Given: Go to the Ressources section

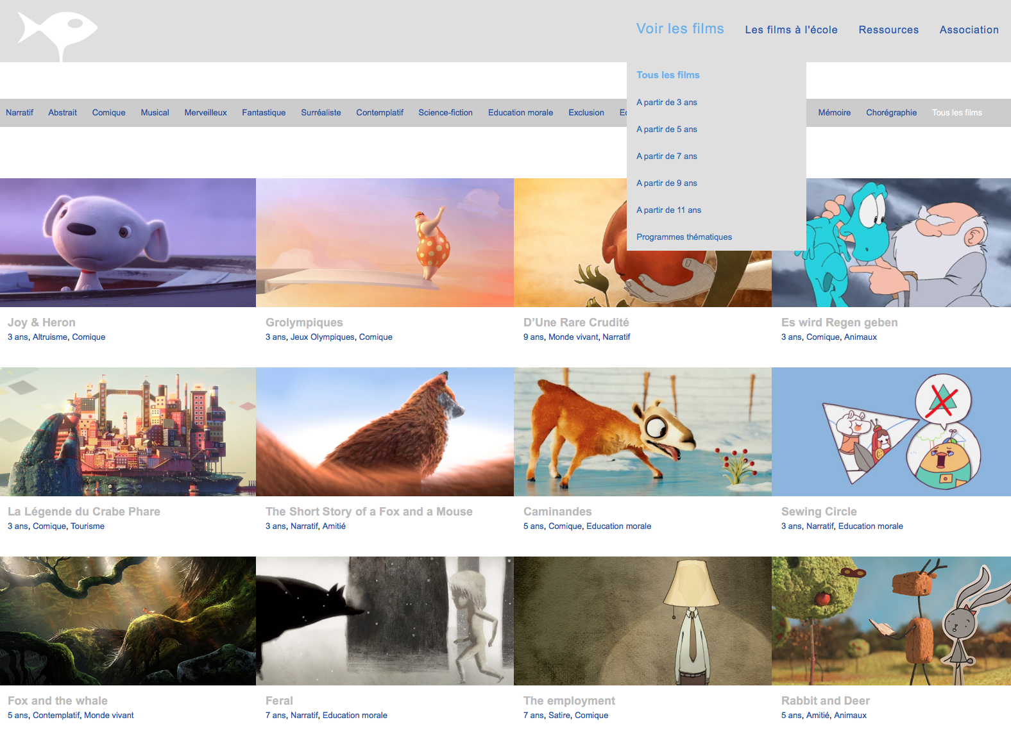Looking at the screenshot, I should (888, 30).
